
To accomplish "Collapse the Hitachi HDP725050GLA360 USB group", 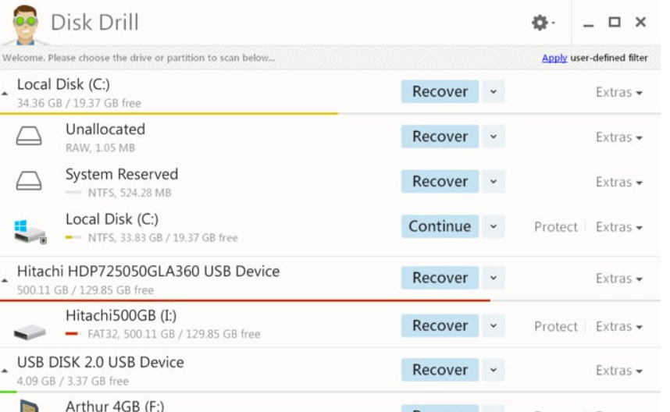I will click(x=5, y=280).
